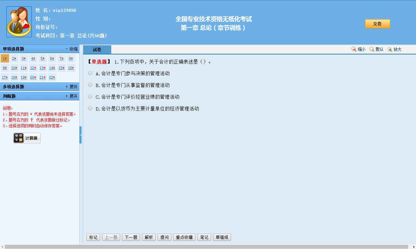Jump to question 20 in list

click(x=33, y=78)
